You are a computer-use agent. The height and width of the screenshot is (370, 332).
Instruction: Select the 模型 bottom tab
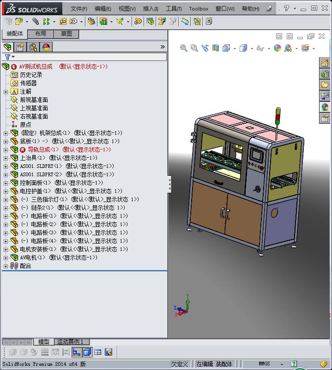tap(44, 341)
